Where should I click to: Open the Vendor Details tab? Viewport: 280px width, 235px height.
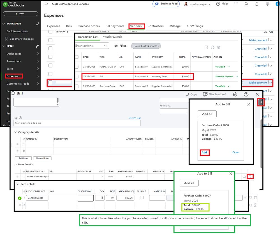[112, 37]
